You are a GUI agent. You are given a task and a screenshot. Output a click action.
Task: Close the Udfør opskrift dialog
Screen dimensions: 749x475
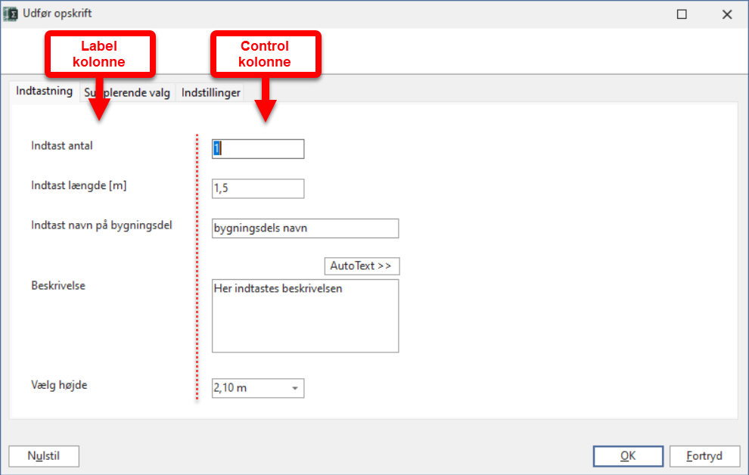(x=727, y=14)
